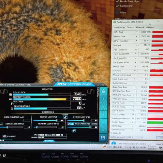Click the user-defined fan icon next to gear
The width and height of the screenshot is (163, 163).
[x=72, y=124]
